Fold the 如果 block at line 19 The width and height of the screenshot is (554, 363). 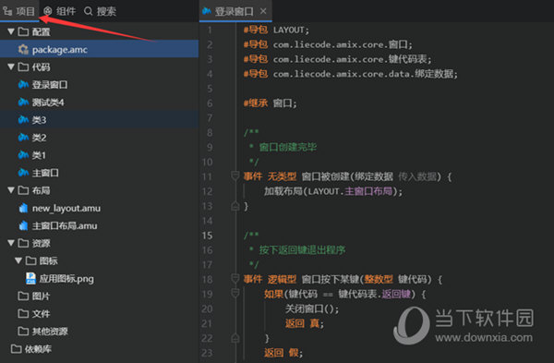point(235,293)
